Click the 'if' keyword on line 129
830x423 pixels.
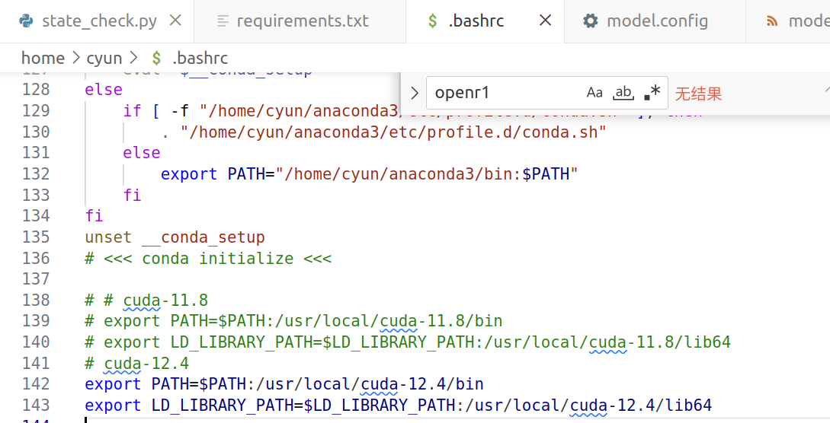(x=133, y=110)
